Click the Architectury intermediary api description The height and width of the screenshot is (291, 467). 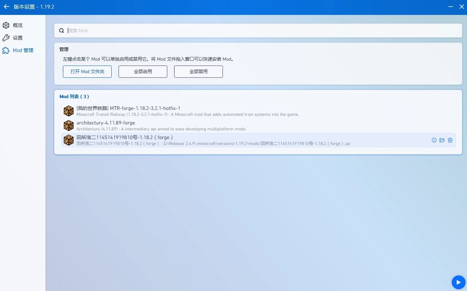(161, 129)
